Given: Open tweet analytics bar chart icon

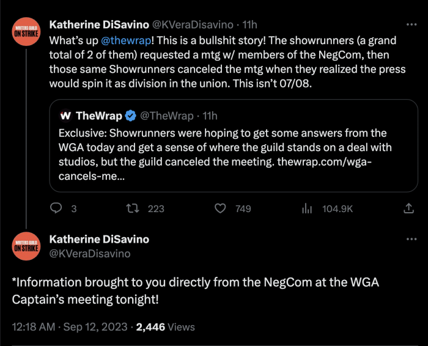Looking at the screenshot, I should 307,208.
